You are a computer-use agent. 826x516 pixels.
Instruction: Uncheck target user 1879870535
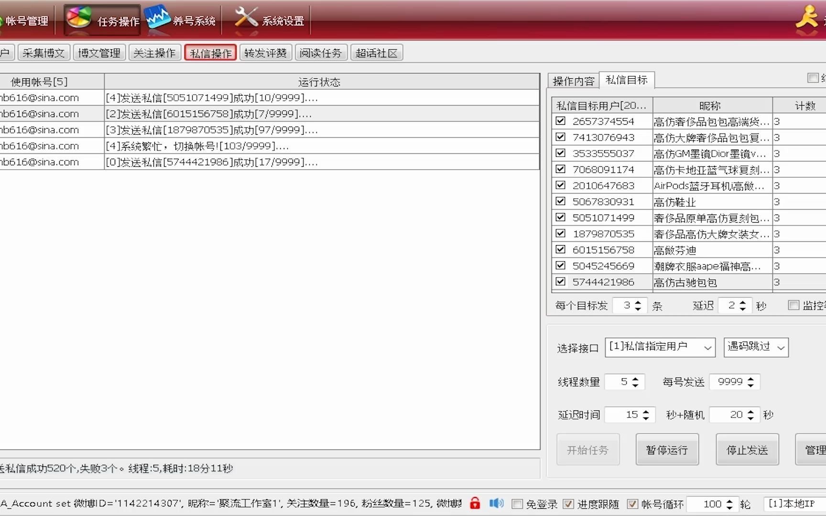560,233
